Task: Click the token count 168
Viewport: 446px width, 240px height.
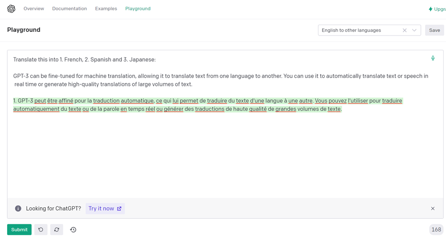Action: click(436, 230)
